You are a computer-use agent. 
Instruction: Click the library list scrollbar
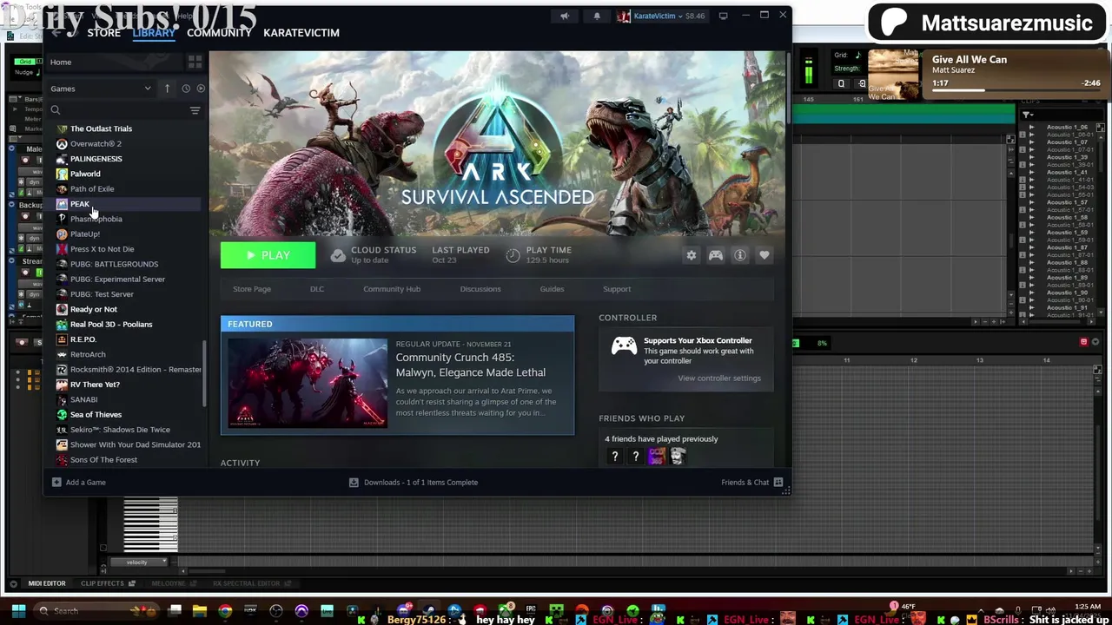[x=205, y=373]
